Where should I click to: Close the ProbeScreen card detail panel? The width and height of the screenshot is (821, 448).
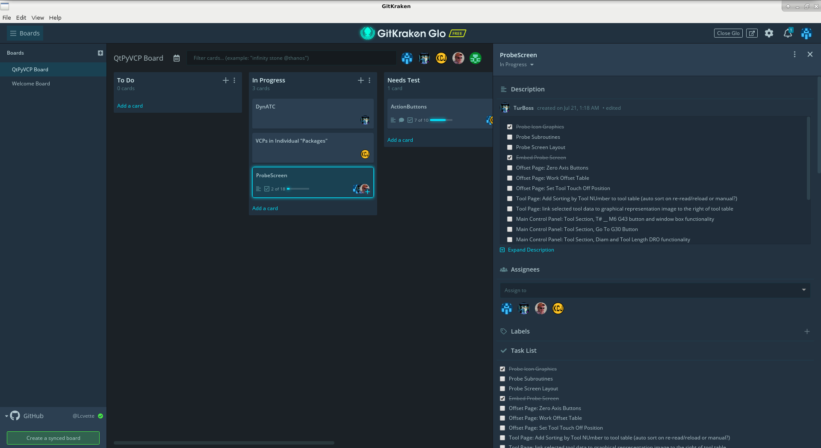click(x=810, y=54)
